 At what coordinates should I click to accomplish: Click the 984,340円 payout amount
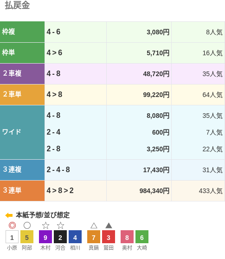pyautogui.click(x=154, y=191)
